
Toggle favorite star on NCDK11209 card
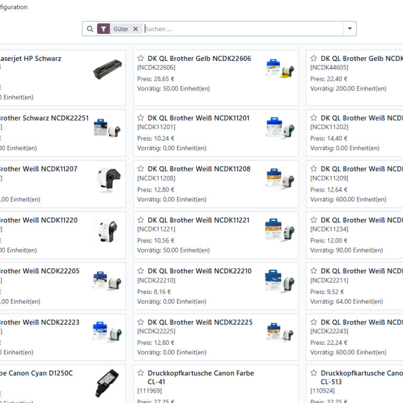pos(314,169)
